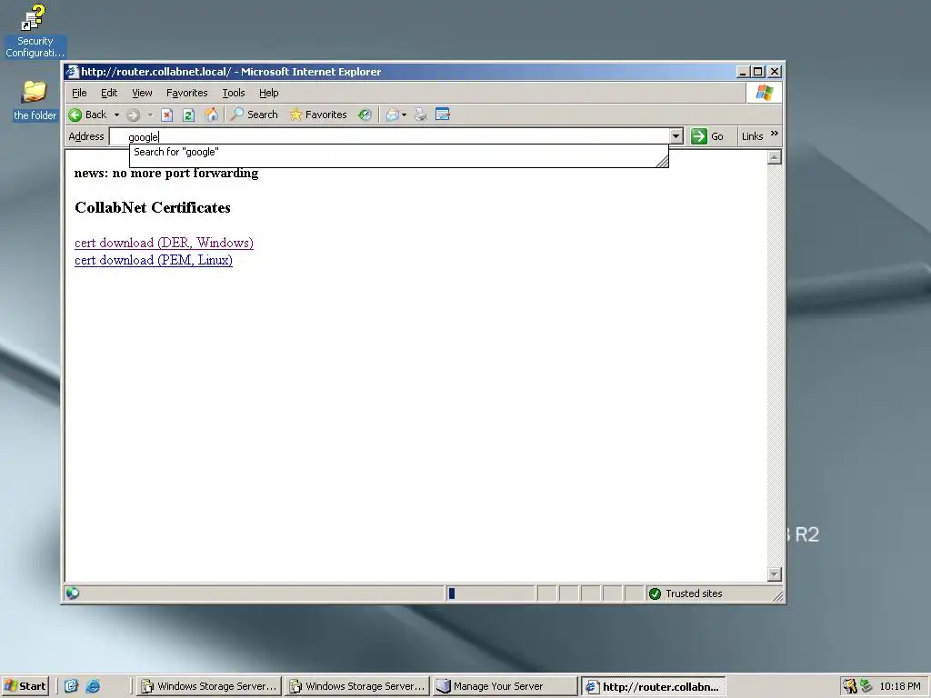Image resolution: width=931 pixels, height=698 pixels.
Task: Click the page loading progress bar
Action: click(x=490, y=593)
